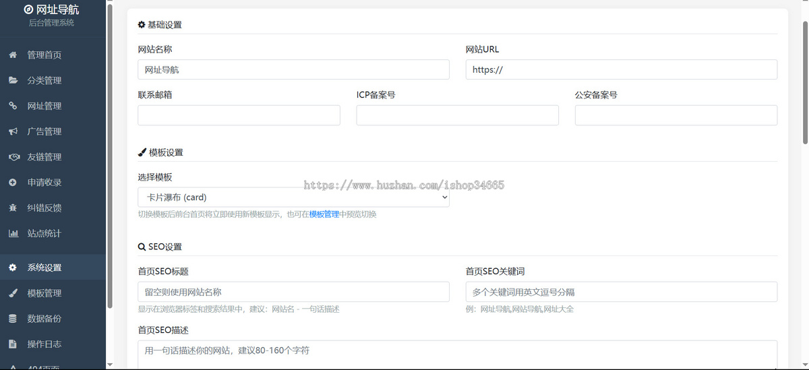
Task: Click the sidebar's vertical scrollbar thumb
Action: click(110, 156)
